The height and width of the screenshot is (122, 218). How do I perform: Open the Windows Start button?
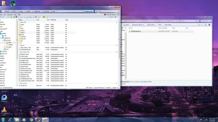(3, 120)
